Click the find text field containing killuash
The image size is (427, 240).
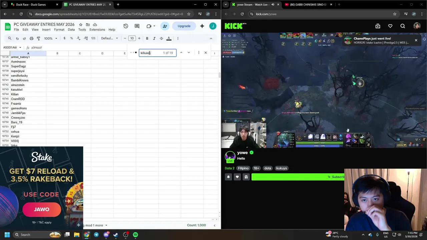point(157,53)
